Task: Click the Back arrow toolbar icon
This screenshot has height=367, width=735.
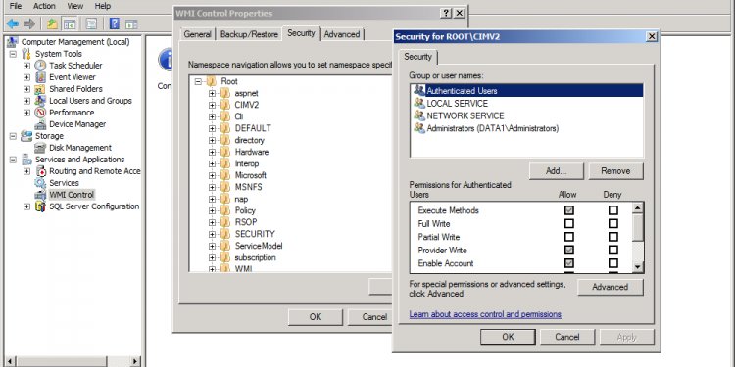Action: [13, 23]
